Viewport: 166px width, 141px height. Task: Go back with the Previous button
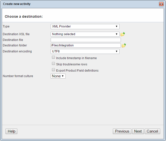click(x=122, y=131)
